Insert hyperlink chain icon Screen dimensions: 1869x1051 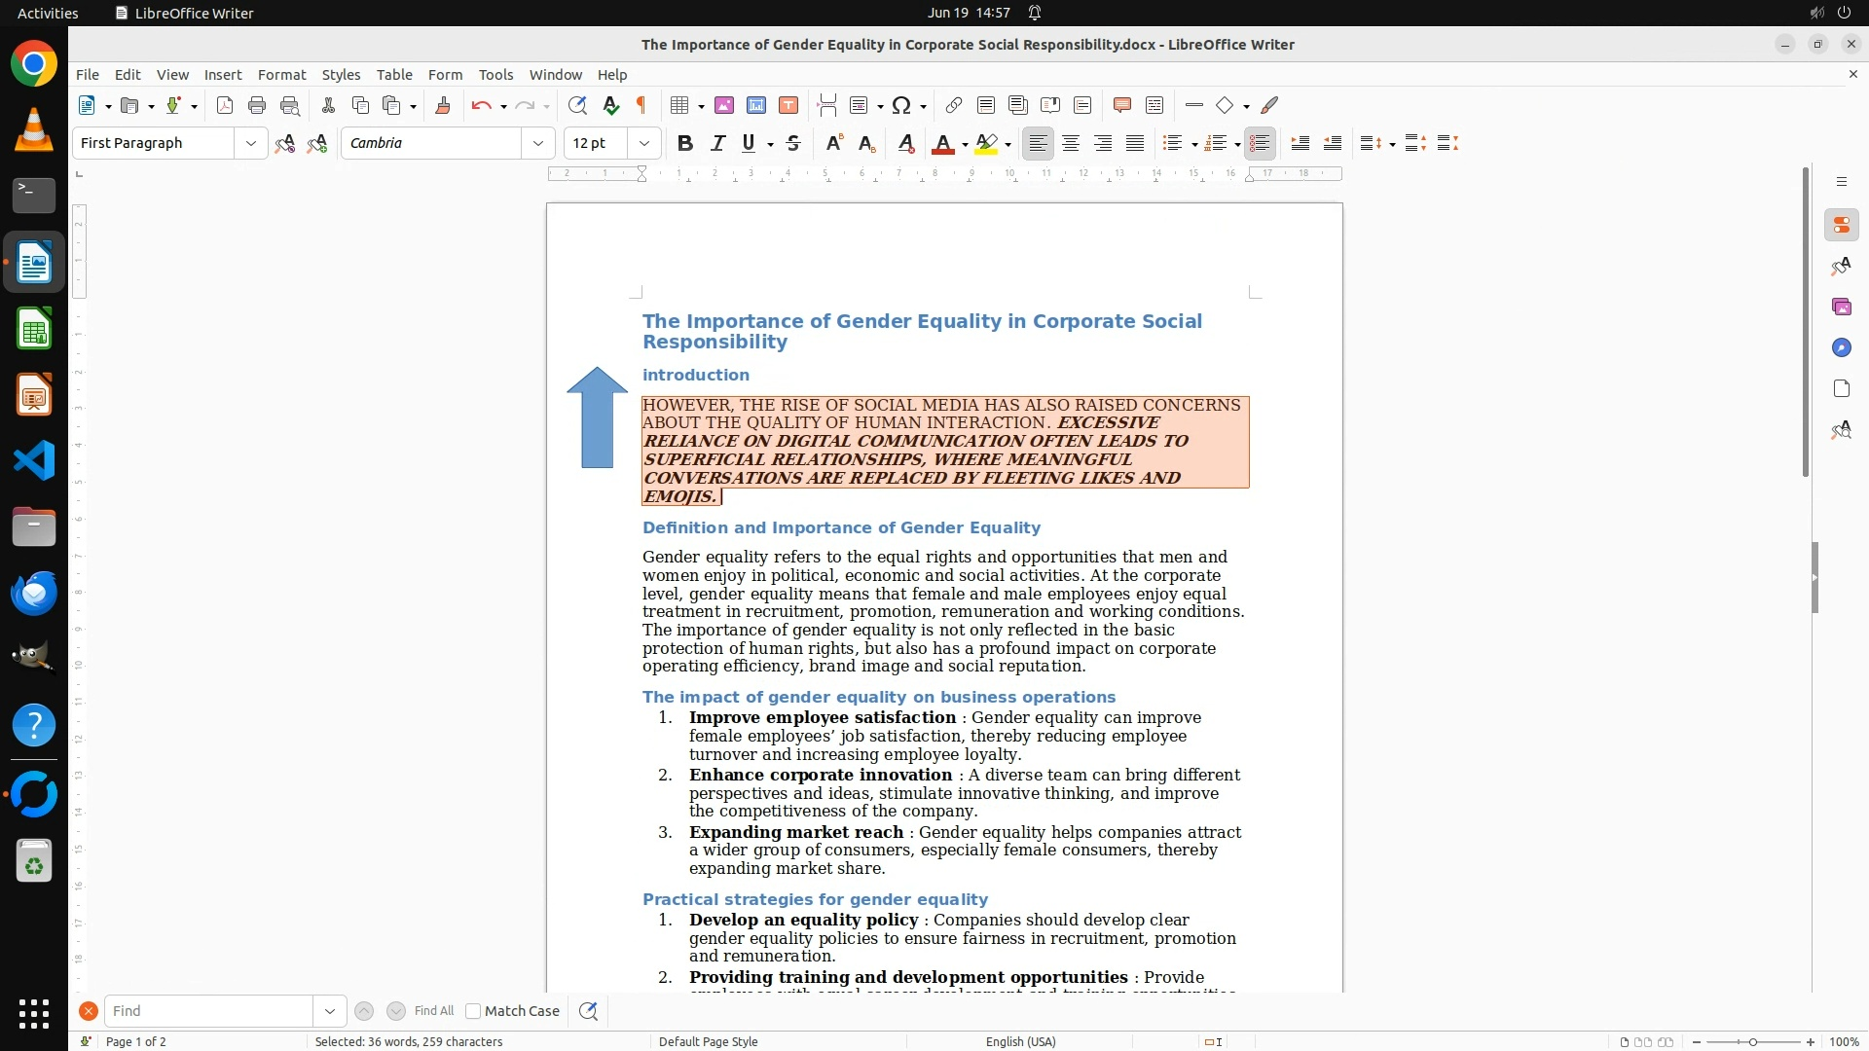(x=954, y=105)
